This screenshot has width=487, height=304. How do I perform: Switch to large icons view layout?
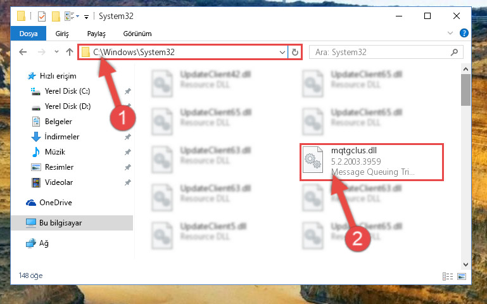(462, 276)
